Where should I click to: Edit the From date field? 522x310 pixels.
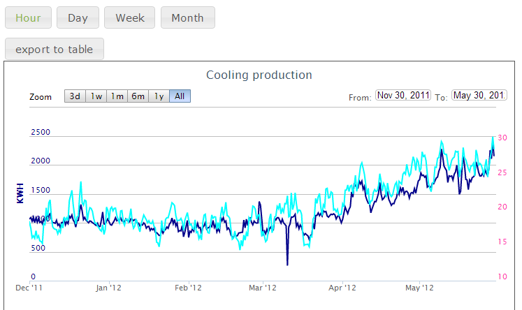click(x=403, y=96)
